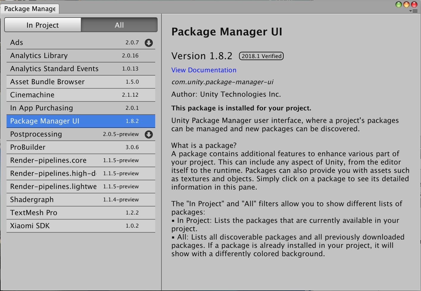Click Shadergraph's 1.1.4-preview version text

click(x=121, y=200)
